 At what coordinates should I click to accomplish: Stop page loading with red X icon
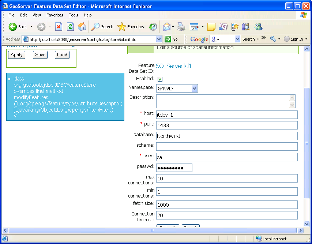(59, 27)
